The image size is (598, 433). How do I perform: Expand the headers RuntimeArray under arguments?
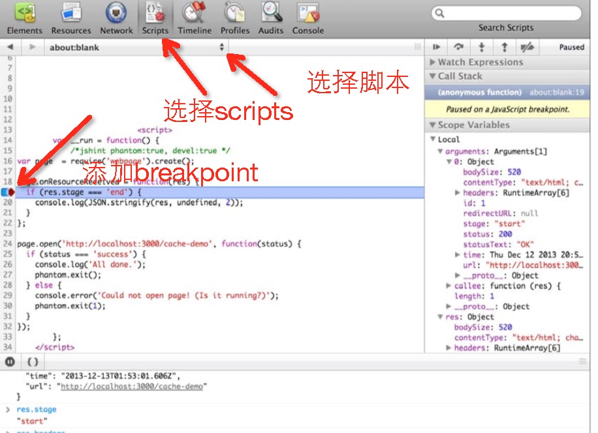[458, 193]
